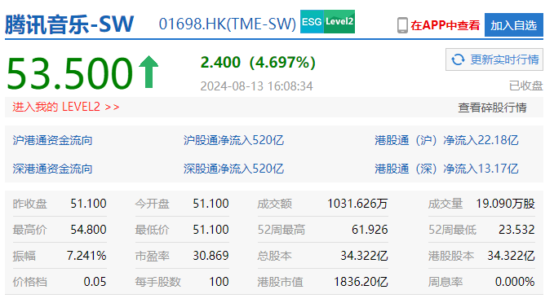Open 深港通资金流向 link
The width and height of the screenshot is (554, 303).
pos(53,169)
